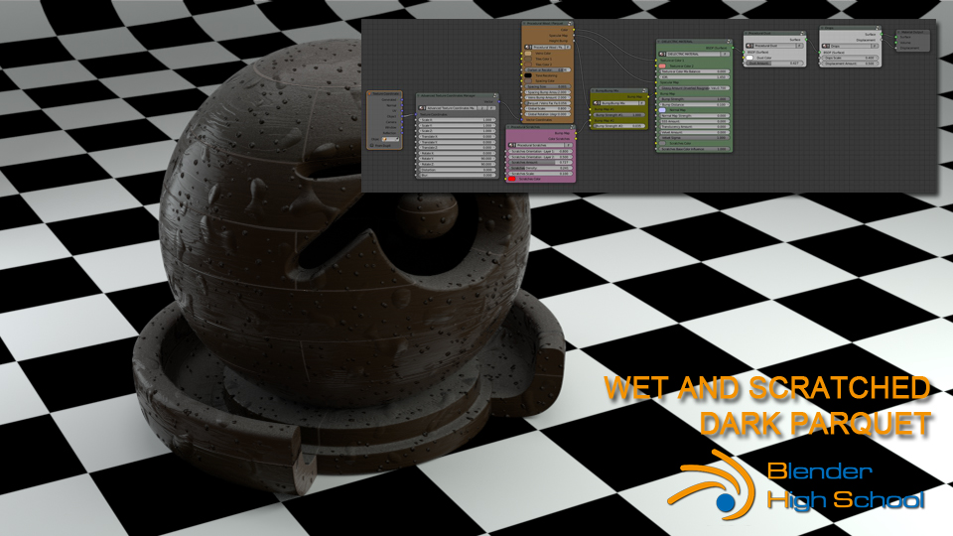Adjust the Scratches Amount slider
Image resolution: width=953 pixels, height=536 pixels.
[x=540, y=162]
